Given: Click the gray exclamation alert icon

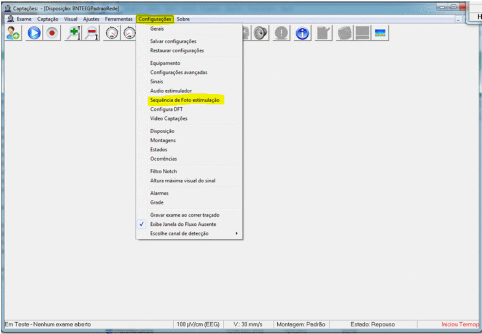Looking at the screenshot, I should click(x=281, y=33).
